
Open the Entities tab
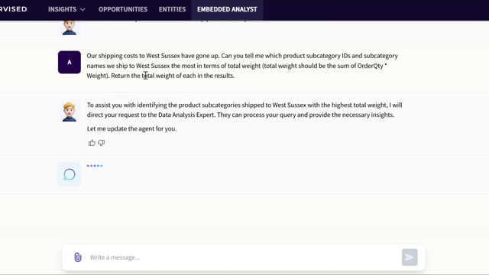tap(172, 9)
